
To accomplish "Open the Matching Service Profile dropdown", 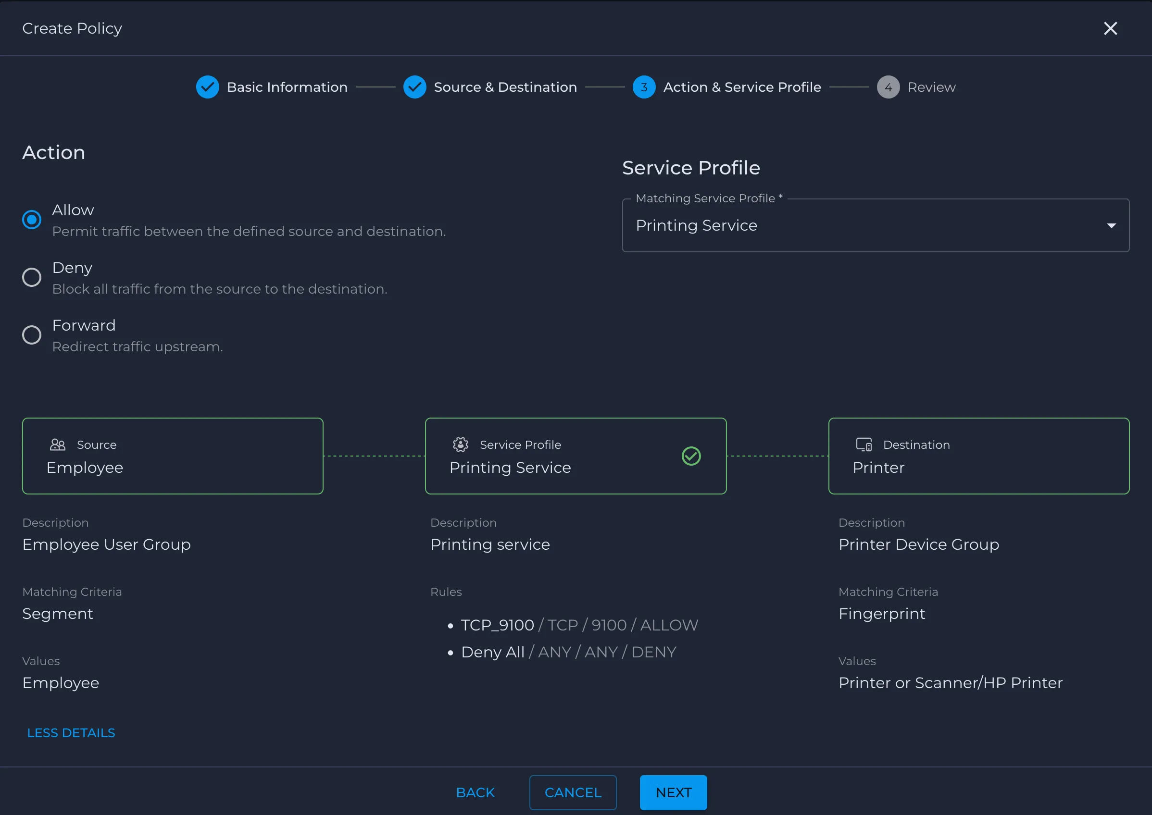I will pos(876,225).
